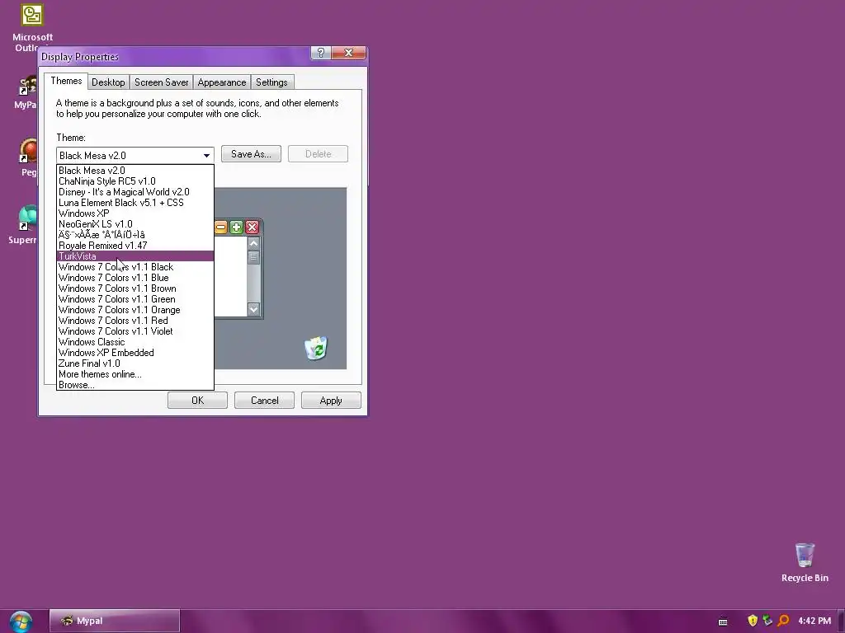Select the Windows Classic theme
Screen dimensions: 845x633
[135, 342]
